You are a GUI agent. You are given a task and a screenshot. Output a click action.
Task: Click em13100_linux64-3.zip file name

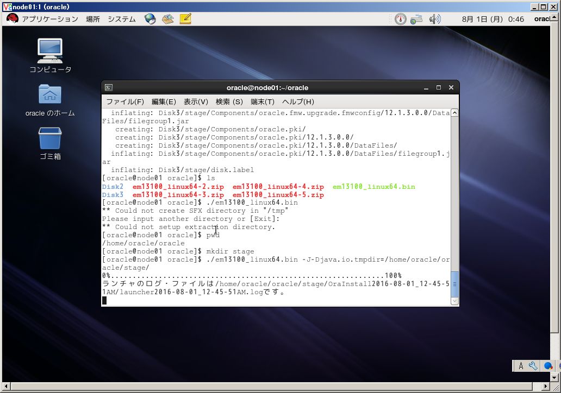pyautogui.click(x=178, y=195)
